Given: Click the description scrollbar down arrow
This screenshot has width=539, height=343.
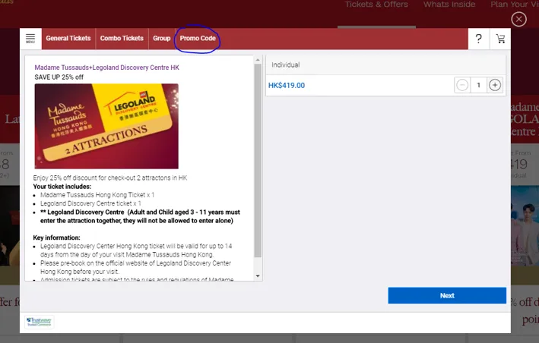Looking at the screenshot, I should point(258,276).
